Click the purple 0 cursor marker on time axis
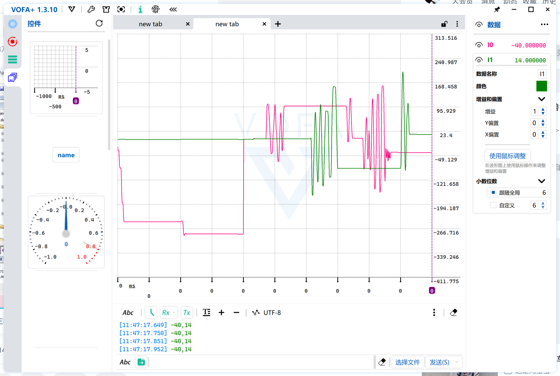560x376 pixels. pyautogui.click(x=432, y=290)
